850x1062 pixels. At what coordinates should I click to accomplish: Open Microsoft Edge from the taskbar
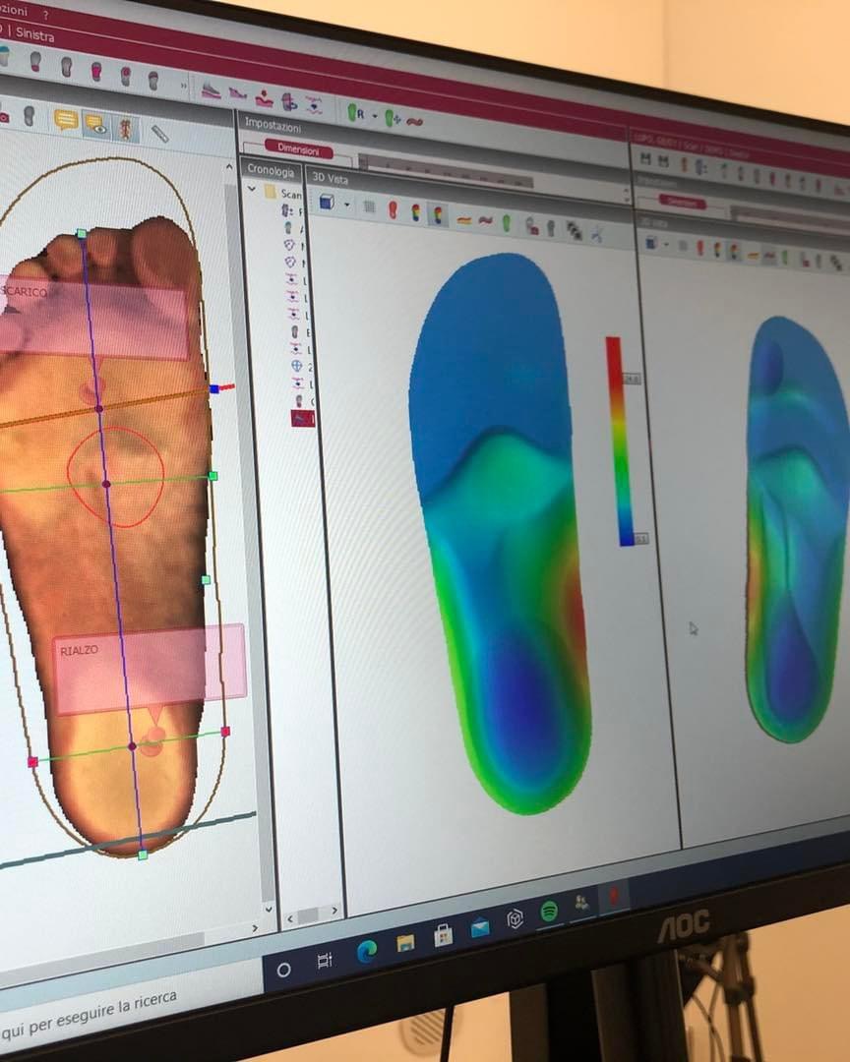(367, 952)
